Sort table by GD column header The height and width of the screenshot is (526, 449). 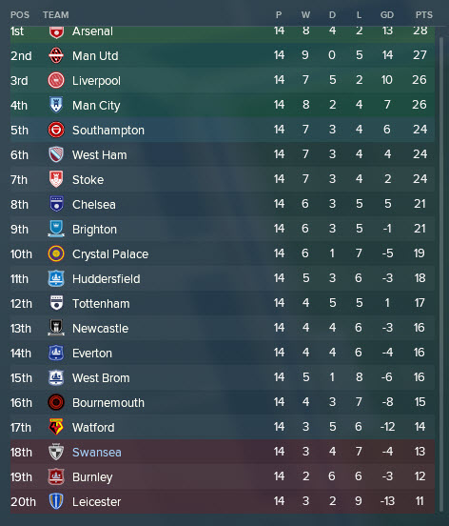[x=387, y=15]
